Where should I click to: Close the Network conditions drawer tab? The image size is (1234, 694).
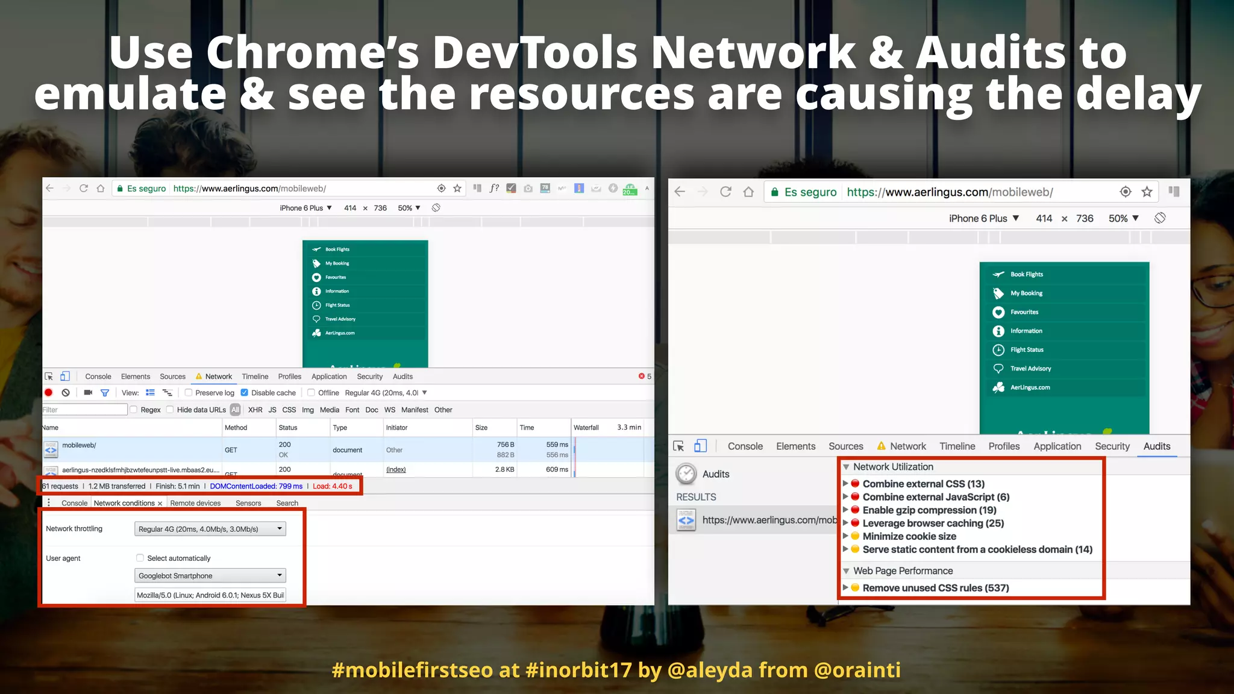(160, 504)
